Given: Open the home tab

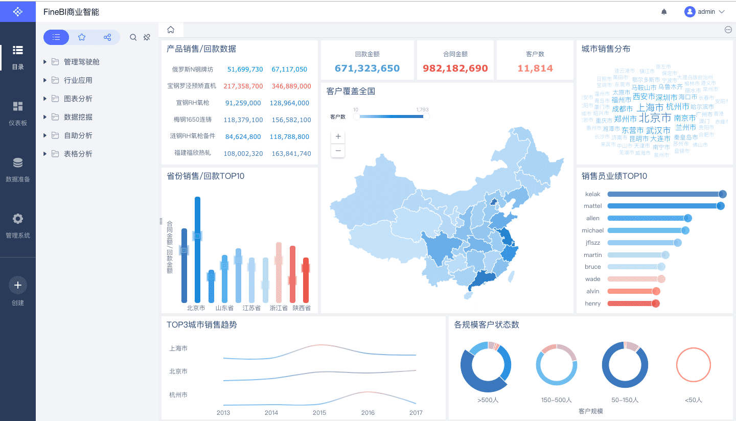Looking at the screenshot, I should pyautogui.click(x=171, y=30).
